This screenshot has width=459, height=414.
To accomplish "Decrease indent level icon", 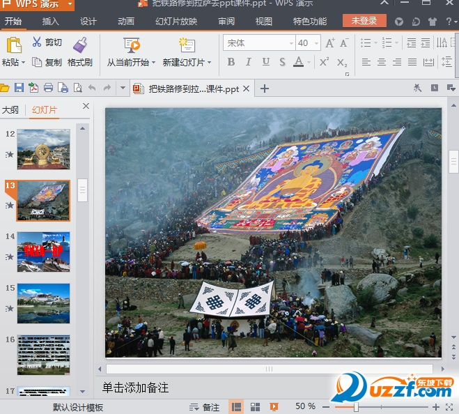I will pos(411,43).
